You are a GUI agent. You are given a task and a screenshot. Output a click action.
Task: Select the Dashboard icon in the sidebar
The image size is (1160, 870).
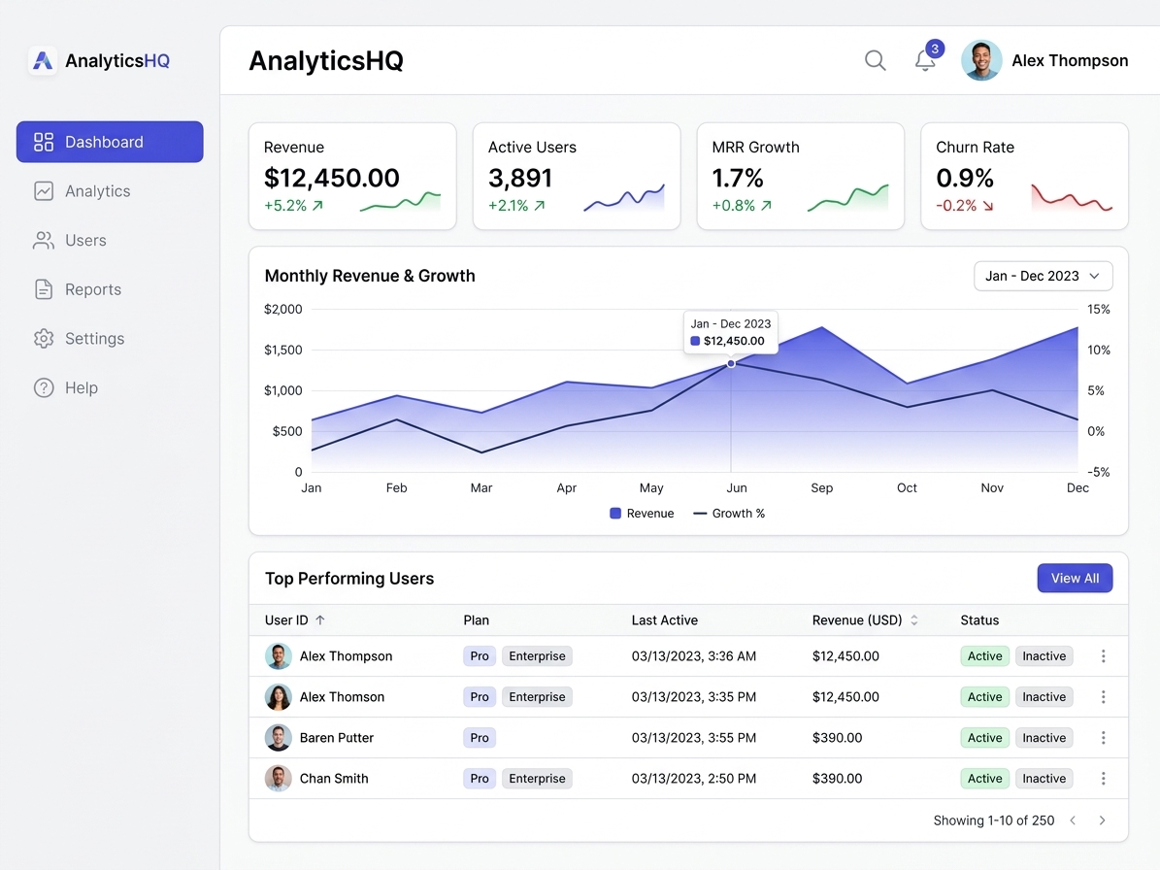(x=44, y=142)
